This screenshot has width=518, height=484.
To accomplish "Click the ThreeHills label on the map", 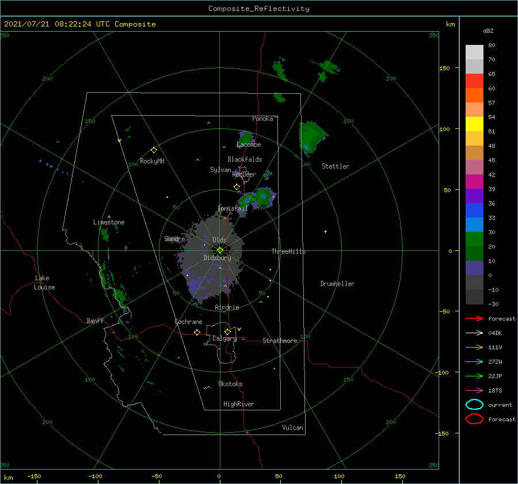I will coord(289,251).
